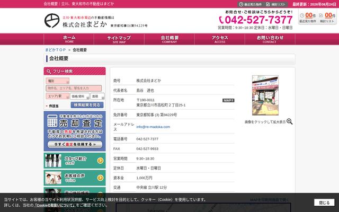Click the phone icon beside 042-527-7377
This screenshot has width=339, height=212.
click(x=221, y=20)
